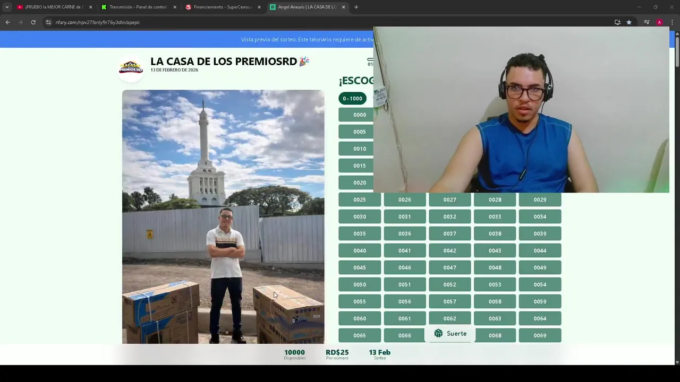Viewport: 680px width, 382px height.
Task: Select ticket 0036
Action: click(x=405, y=233)
